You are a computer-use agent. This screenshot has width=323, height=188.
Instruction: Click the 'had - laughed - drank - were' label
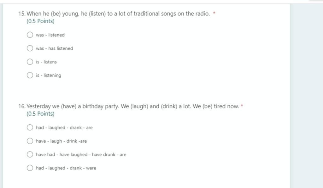click(x=66, y=168)
